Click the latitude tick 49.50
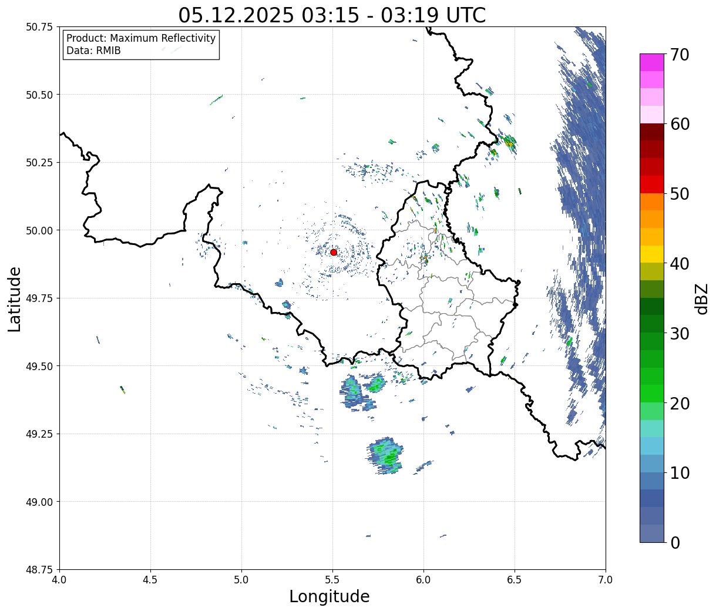 pos(39,366)
